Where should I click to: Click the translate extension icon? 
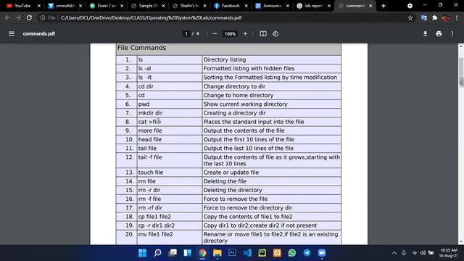pos(423,17)
